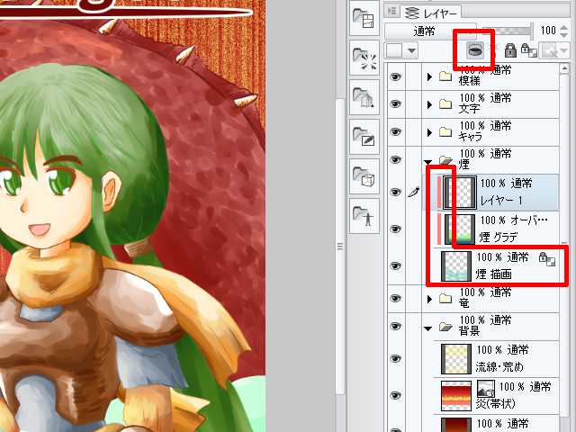The height and width of the screenshot is (432, 576).
Task: Click the lock layer padlock icon
Action: [x=510, y=50]
